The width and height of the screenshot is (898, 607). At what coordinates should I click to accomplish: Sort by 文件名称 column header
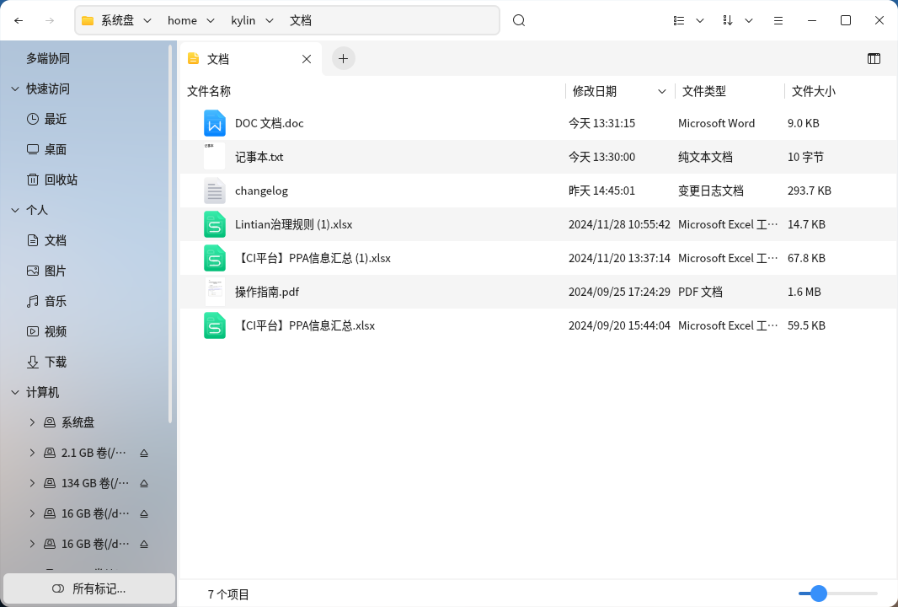[209, 91]
